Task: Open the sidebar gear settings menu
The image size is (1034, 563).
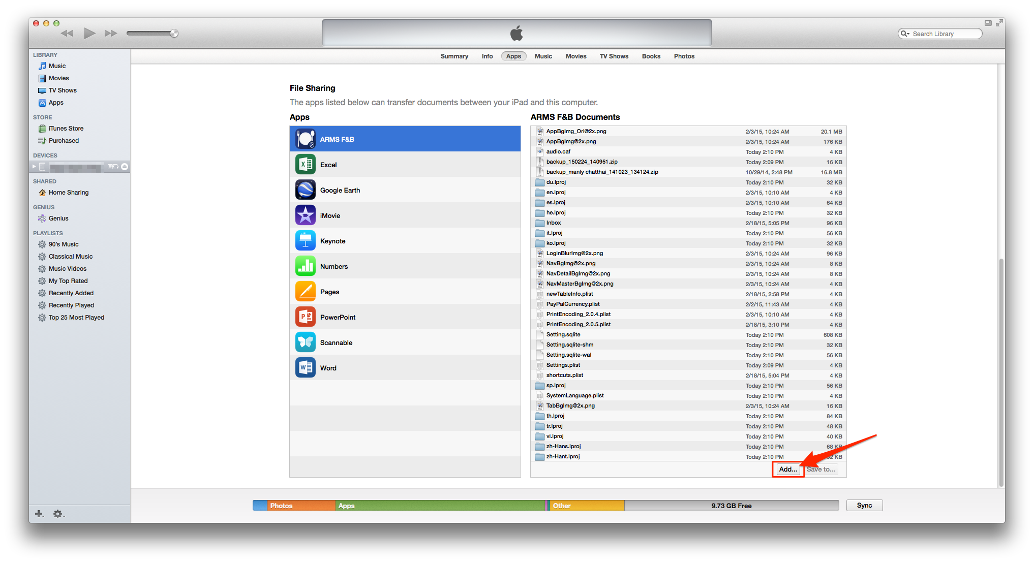Action: pos(58,514)
